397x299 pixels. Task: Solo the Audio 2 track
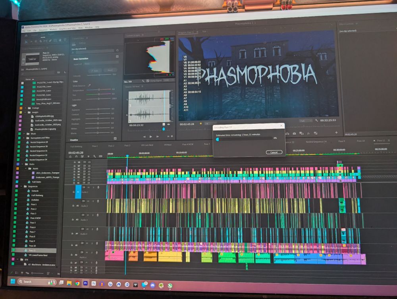click(93, 201)
